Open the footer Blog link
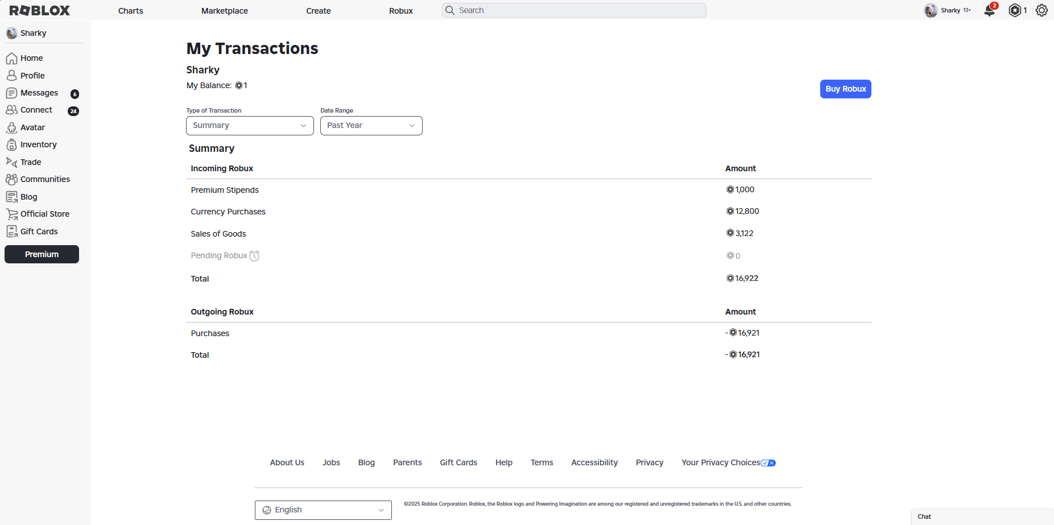 (x=366, y=462)
